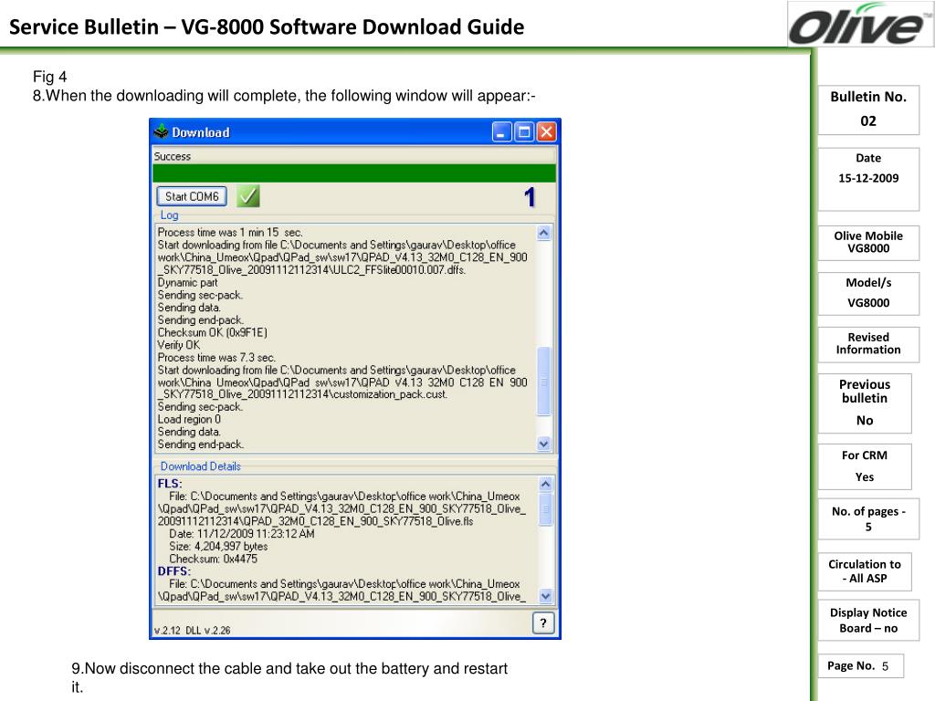The height and width of the screenshot is (701, 935).
Task: Click the Log pane scrollbar thumb
Action: 544,381
